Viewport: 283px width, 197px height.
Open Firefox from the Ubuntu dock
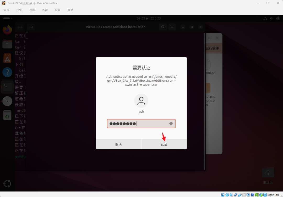pyautogui.click(x=7, y=30)
